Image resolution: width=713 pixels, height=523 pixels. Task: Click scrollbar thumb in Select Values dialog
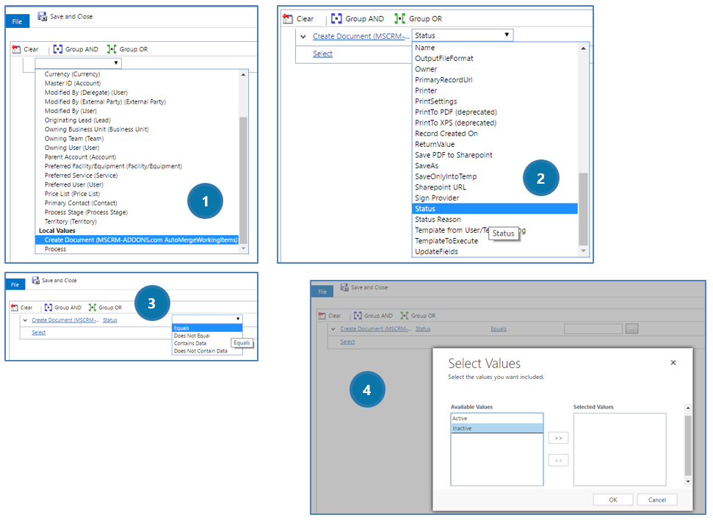coord(688,446)
